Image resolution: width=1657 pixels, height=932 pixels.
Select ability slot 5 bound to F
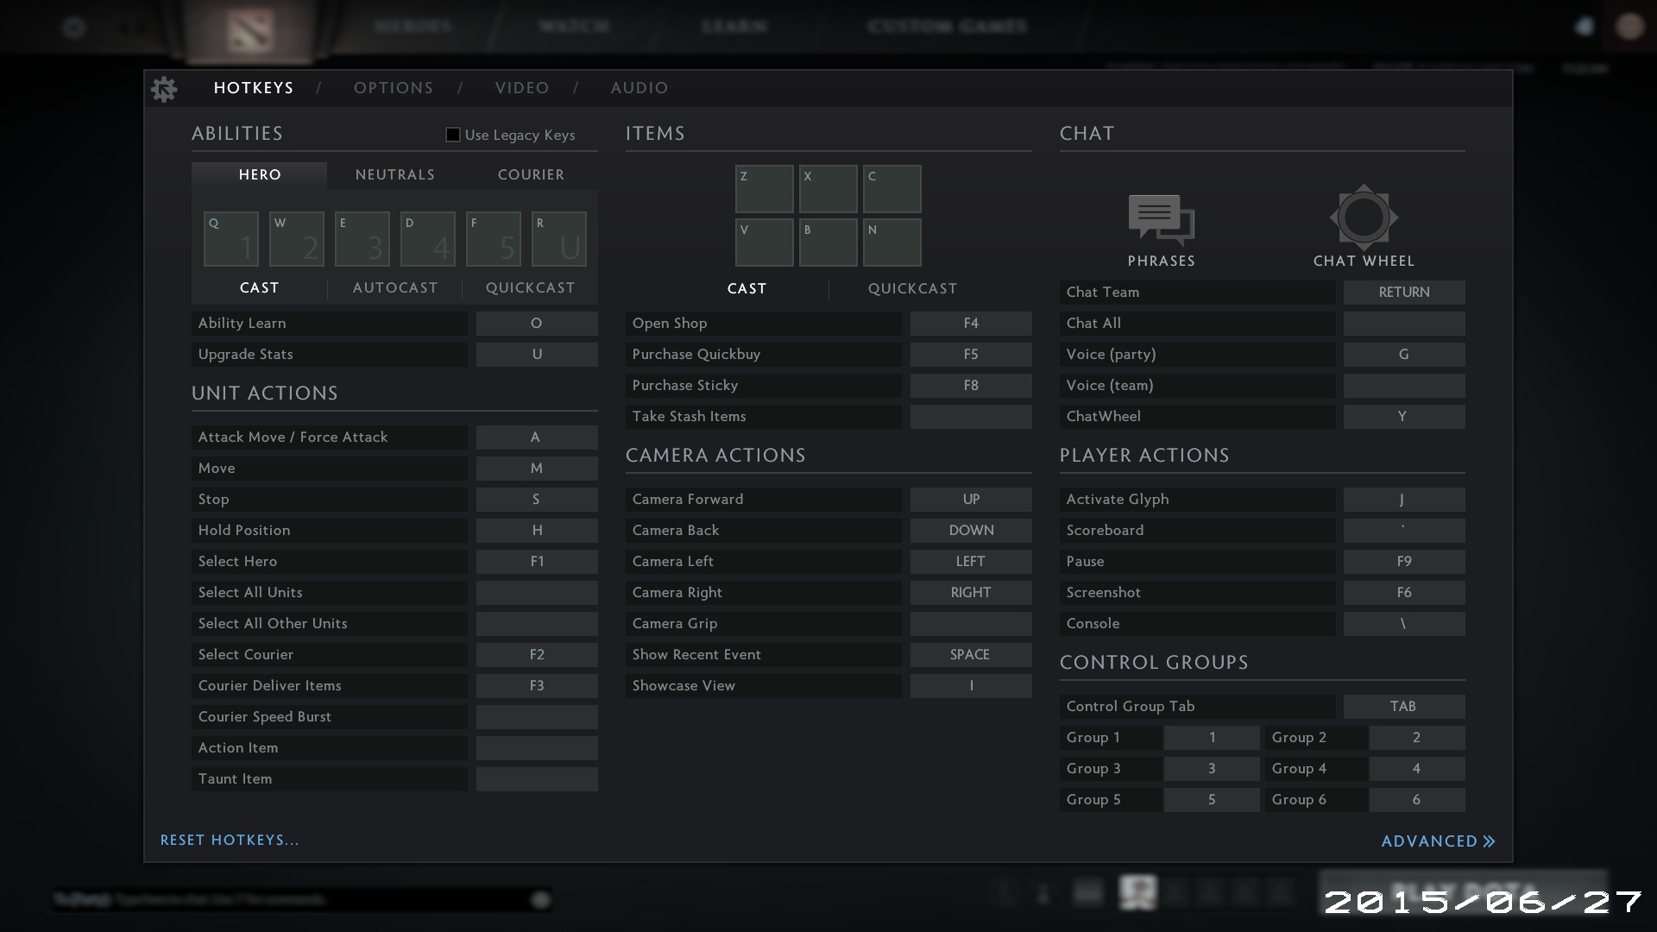click(494, 239)
